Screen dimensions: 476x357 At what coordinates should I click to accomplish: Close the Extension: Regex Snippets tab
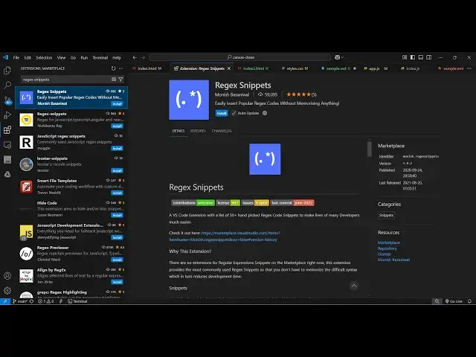point(229,68)
